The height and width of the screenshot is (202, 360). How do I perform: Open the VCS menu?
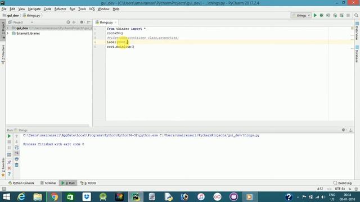point(92,9)
